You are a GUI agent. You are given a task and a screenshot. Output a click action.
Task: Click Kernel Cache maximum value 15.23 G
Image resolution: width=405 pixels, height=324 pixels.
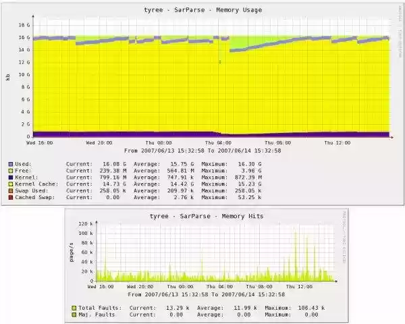coord(250,184)
